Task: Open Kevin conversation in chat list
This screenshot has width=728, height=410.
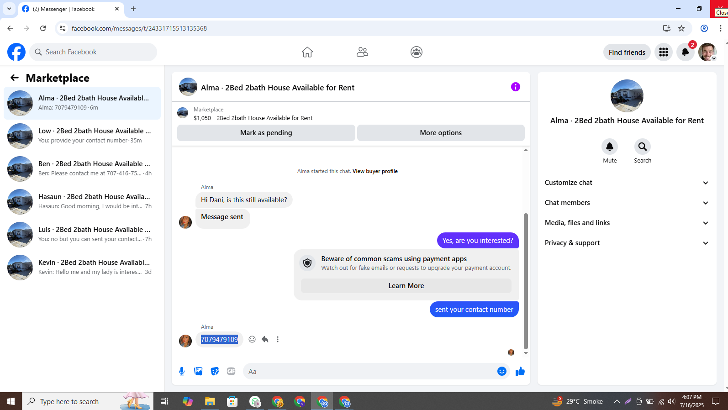Action: pos(82,268)
